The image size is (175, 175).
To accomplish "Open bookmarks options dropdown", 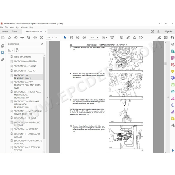I will tap(10, 50).
